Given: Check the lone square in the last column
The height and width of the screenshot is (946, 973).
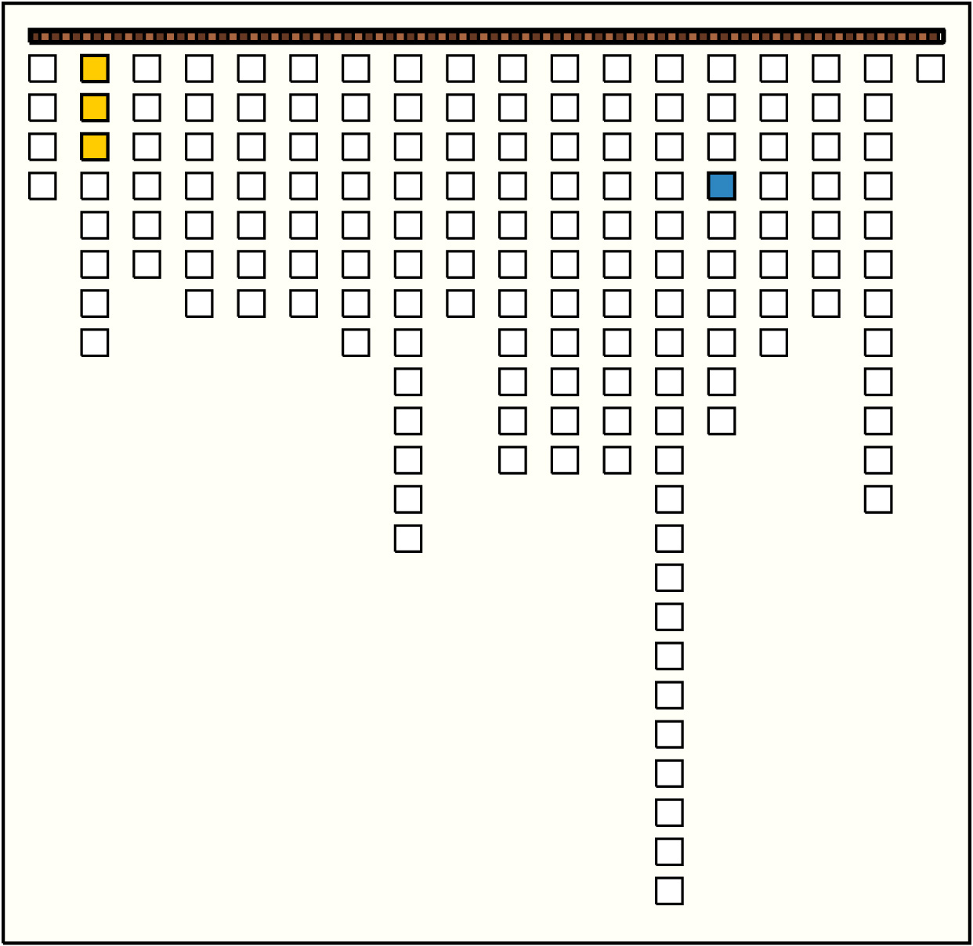Looking at the screenshot, I should point(931,69).
